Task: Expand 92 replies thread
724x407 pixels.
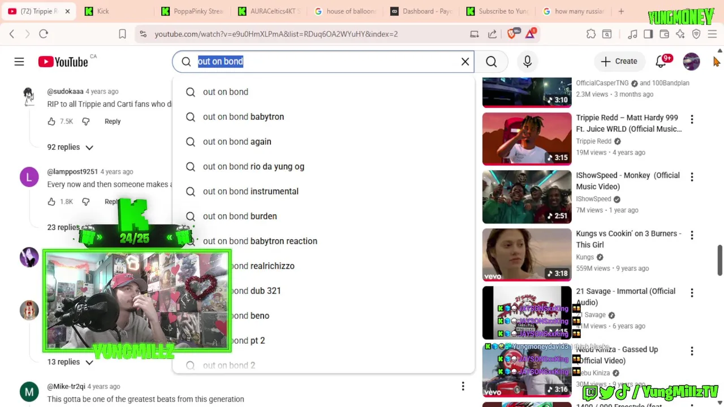Action: 70,147
